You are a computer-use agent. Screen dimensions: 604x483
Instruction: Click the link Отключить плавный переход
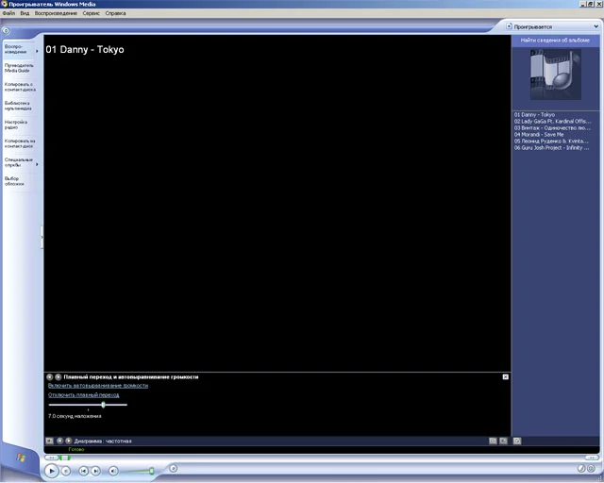click(x=84, y=395)
